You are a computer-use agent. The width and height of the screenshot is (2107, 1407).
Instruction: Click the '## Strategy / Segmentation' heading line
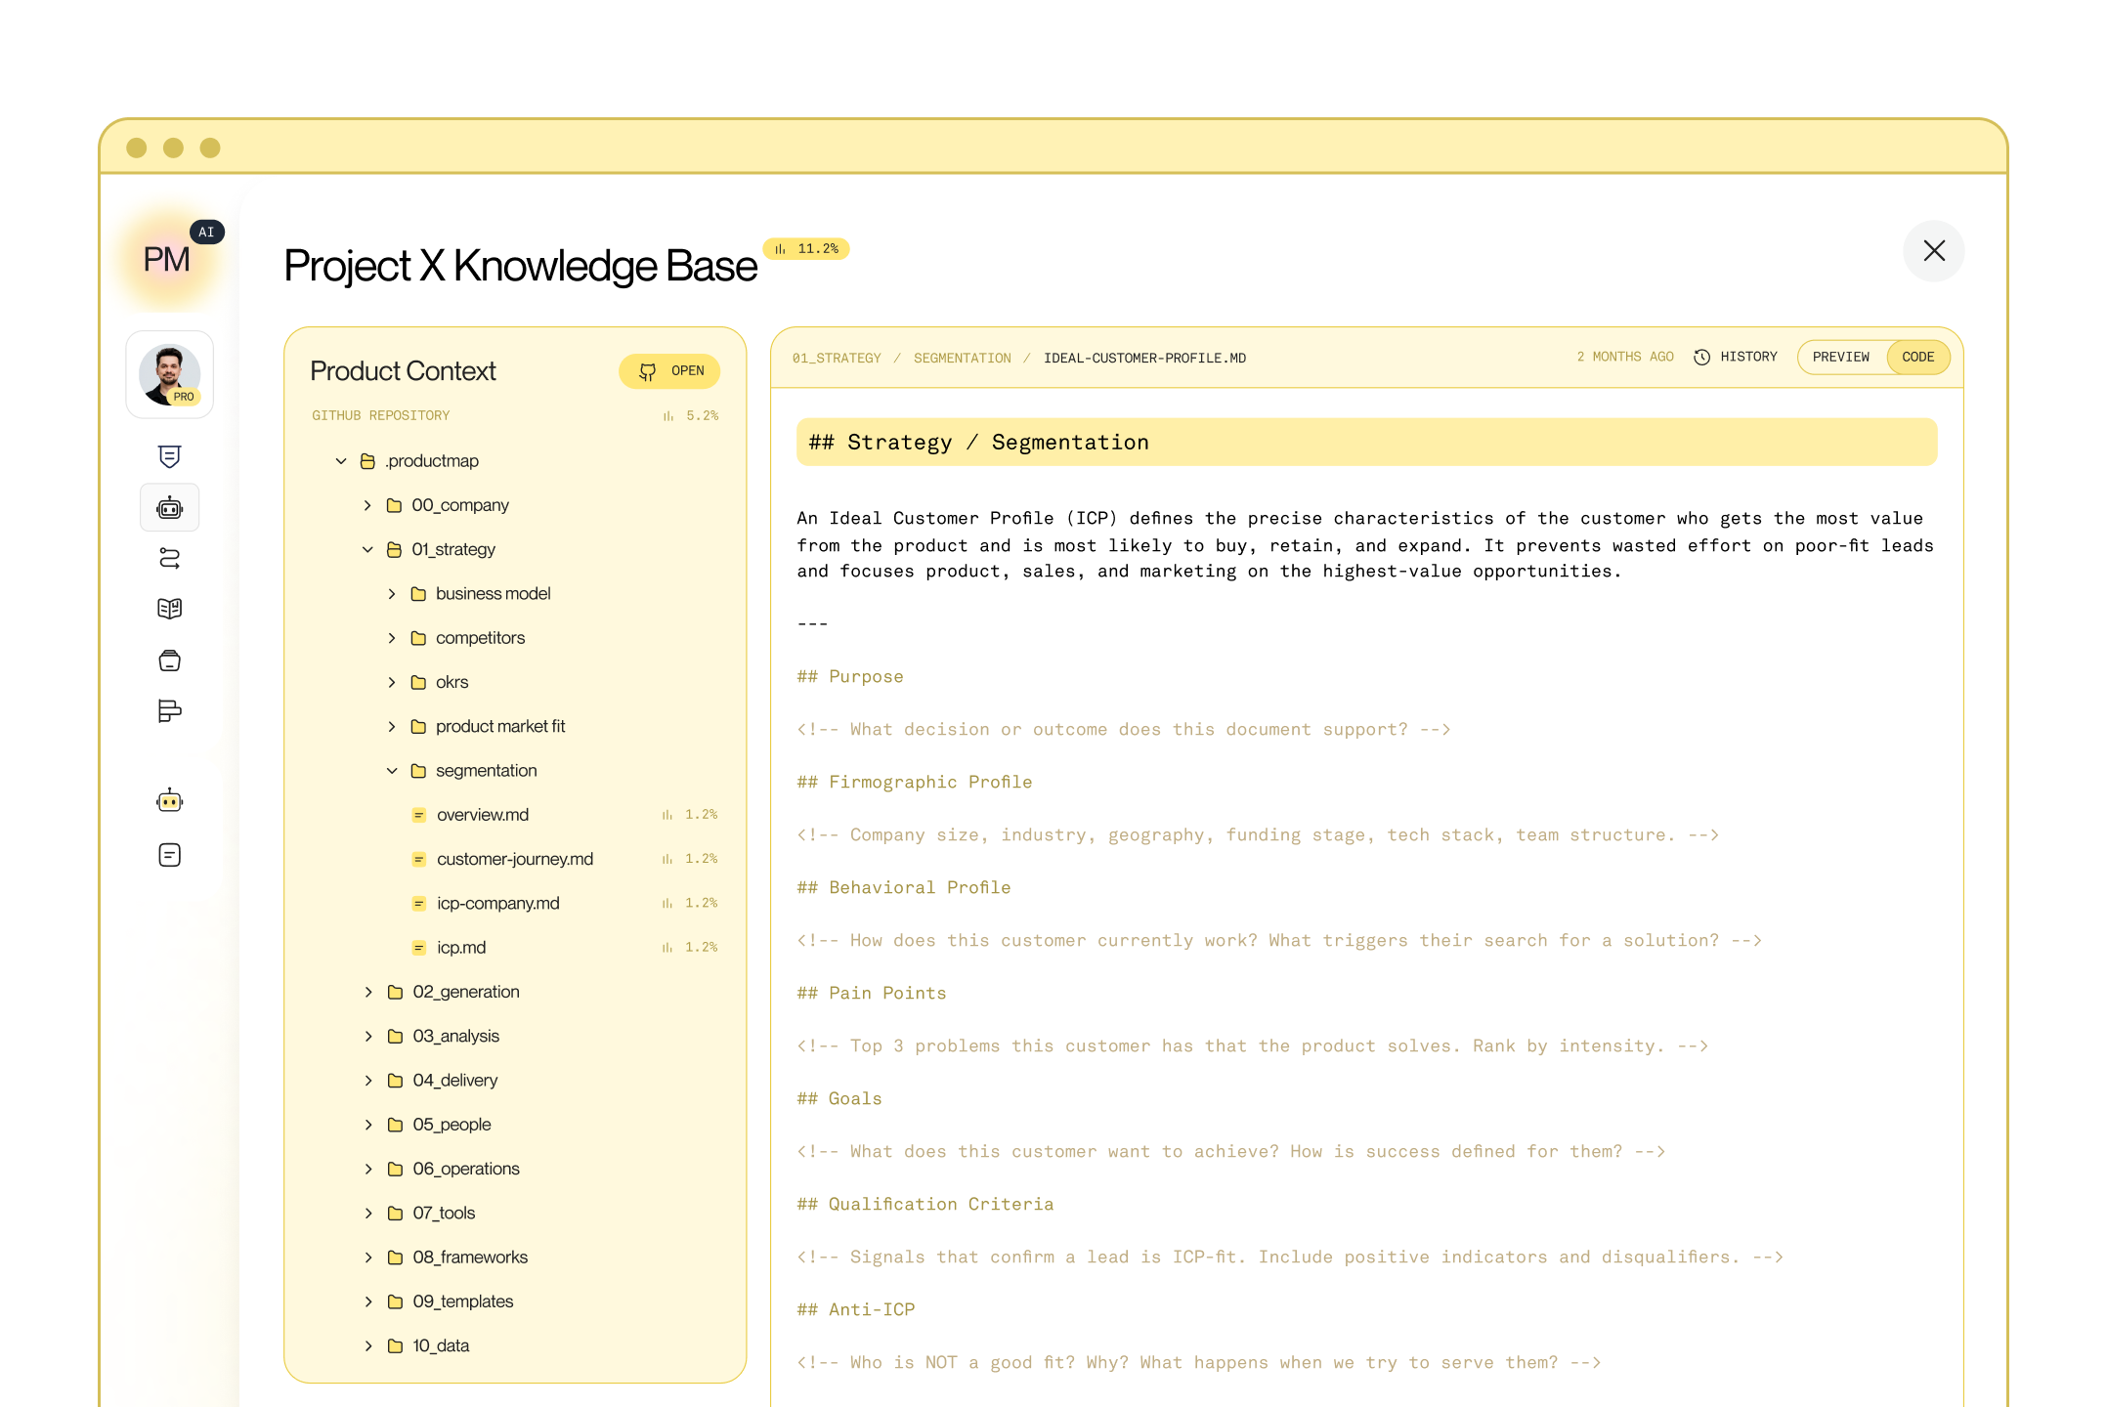point(1366,443)
